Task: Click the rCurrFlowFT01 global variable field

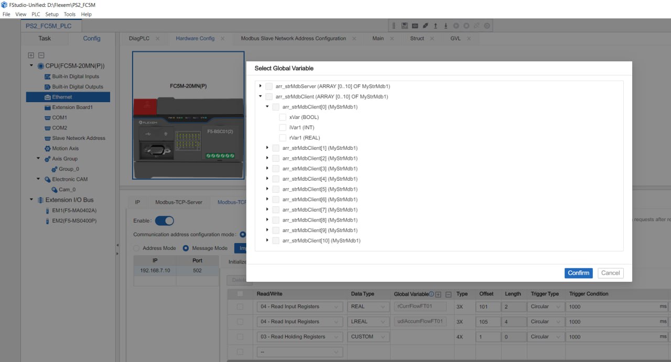Action: click(420, 306)
